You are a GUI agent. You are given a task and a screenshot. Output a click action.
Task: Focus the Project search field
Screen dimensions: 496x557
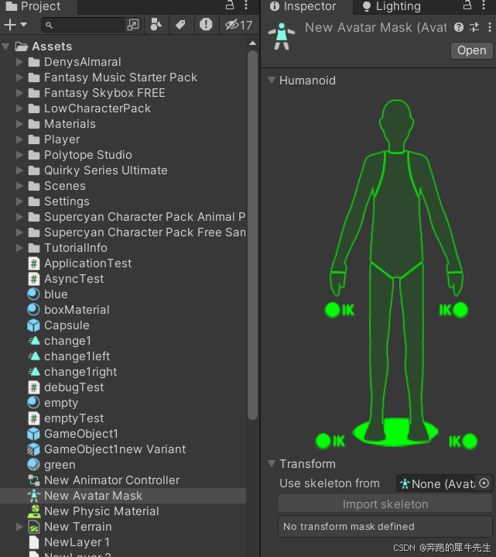[82, 25]
